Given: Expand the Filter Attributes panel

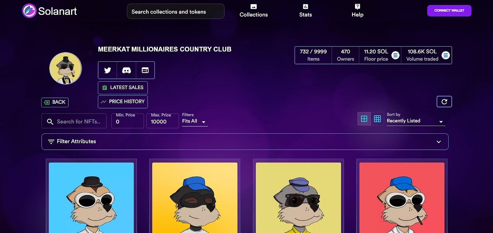Looking at the screenshot, I should pyautogui.click(x=245, y=141).
